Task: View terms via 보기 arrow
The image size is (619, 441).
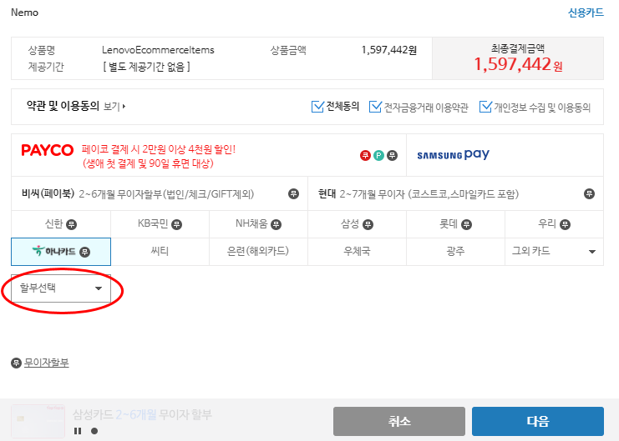Action: click(x=114, y=107)
